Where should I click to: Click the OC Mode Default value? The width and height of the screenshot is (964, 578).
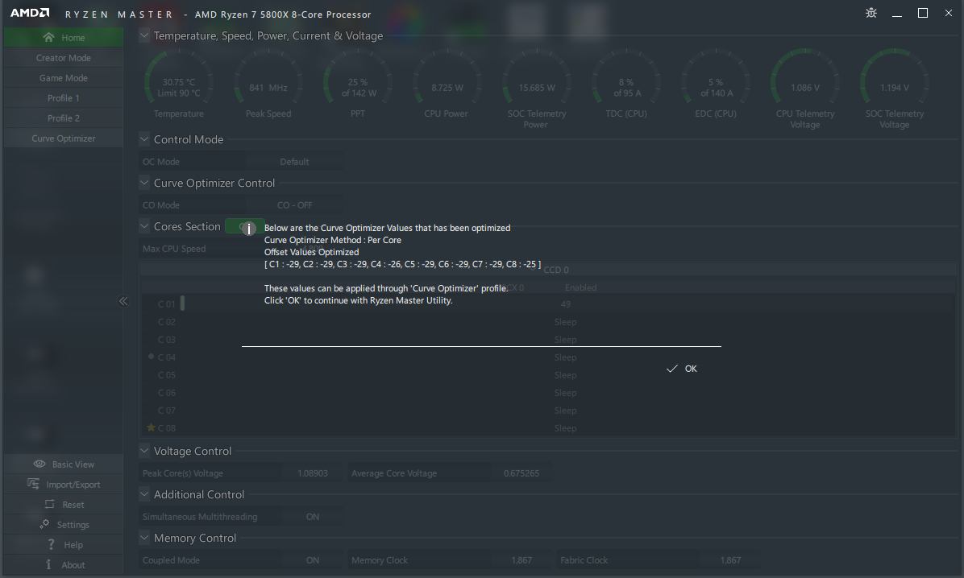click(x=294, y=162)
